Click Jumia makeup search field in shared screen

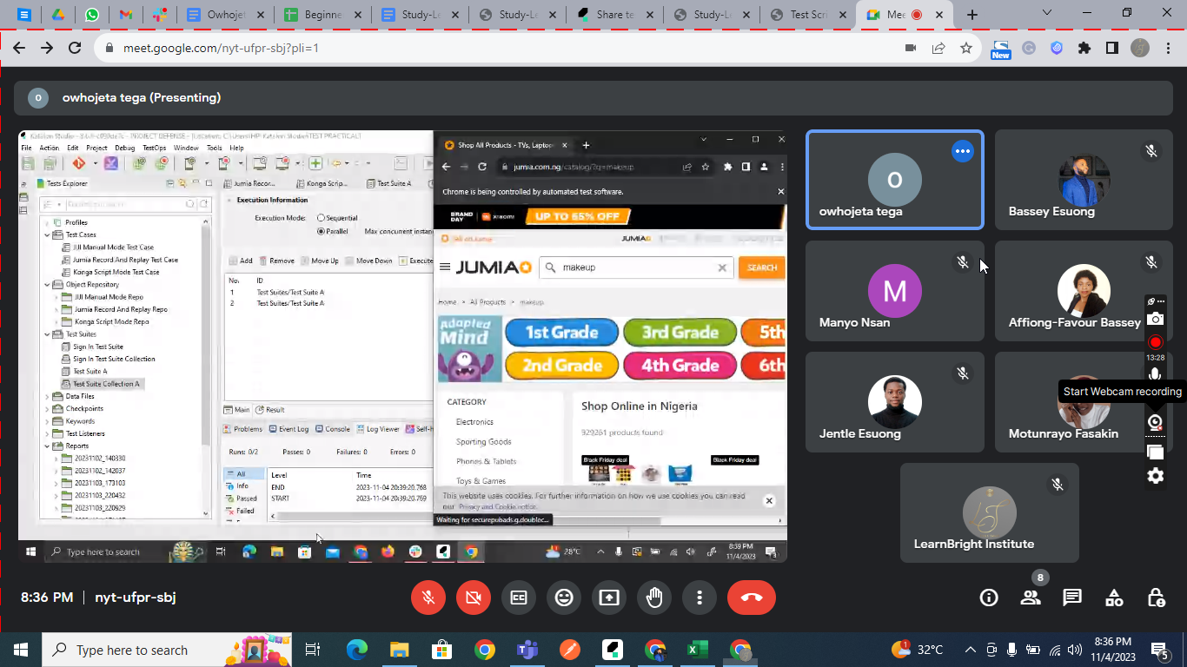[636, 267]
